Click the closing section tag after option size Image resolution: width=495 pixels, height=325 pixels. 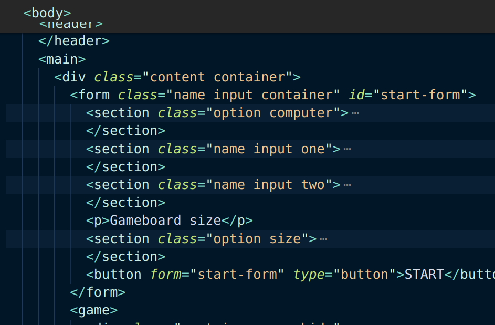point(125,257)
